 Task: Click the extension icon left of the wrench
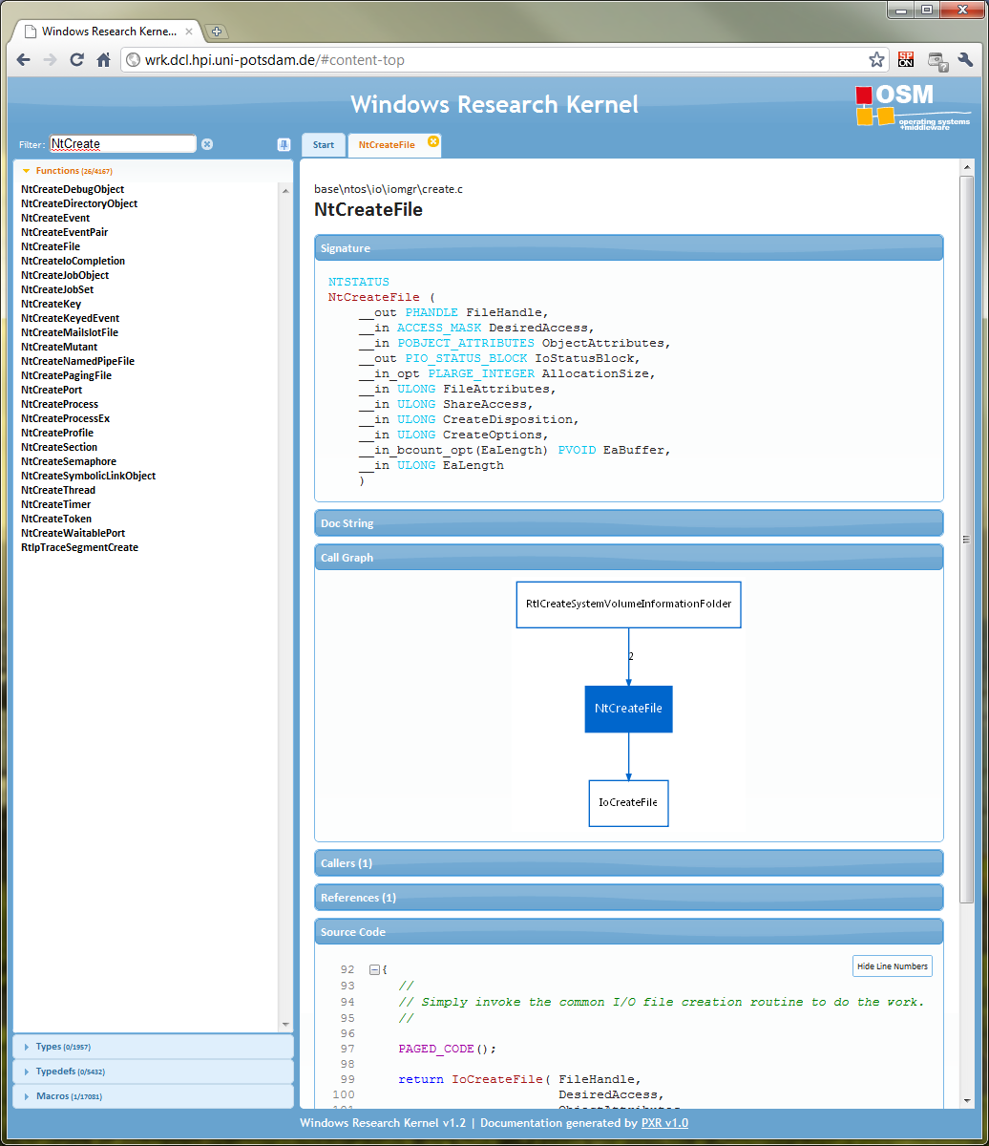click(936, 60)
